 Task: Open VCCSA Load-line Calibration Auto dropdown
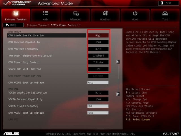pyautogui.click(x=98, y=93)
